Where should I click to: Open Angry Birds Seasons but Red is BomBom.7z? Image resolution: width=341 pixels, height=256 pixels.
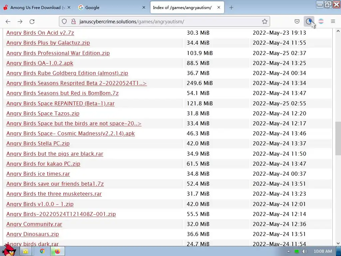pos(62,93)
